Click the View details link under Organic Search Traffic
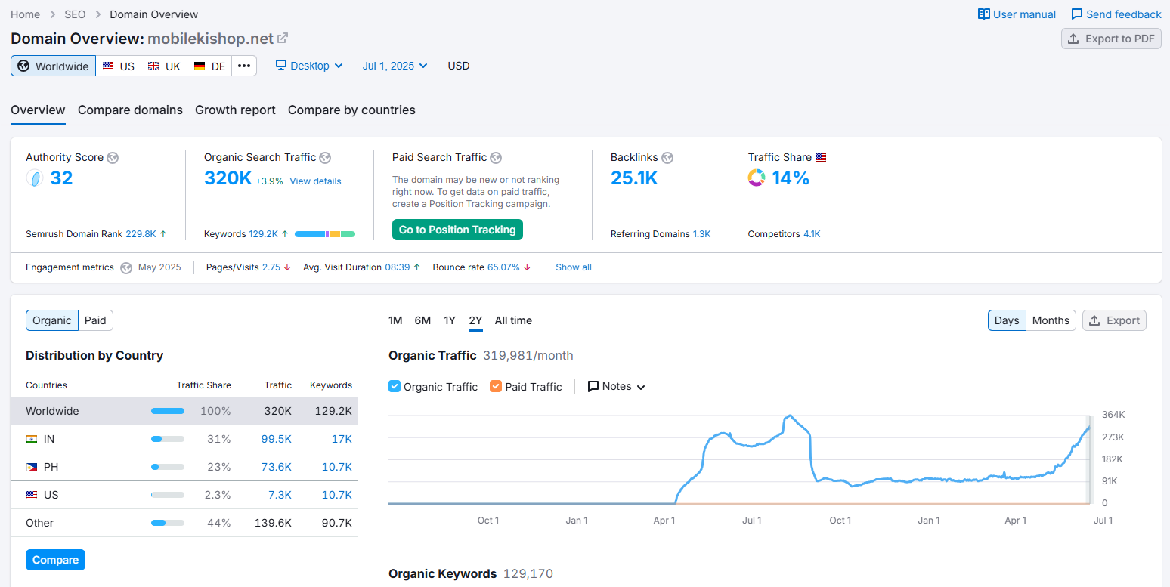The height and width of the screenshot is (587, 1170). point(315,181)
